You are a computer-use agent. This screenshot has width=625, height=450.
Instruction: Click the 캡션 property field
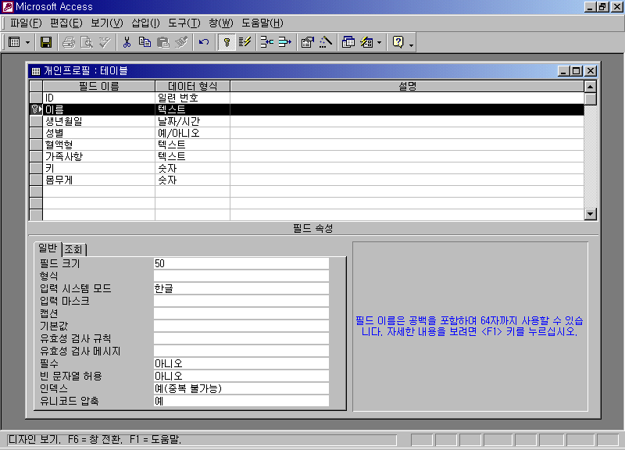pos(241,313)
